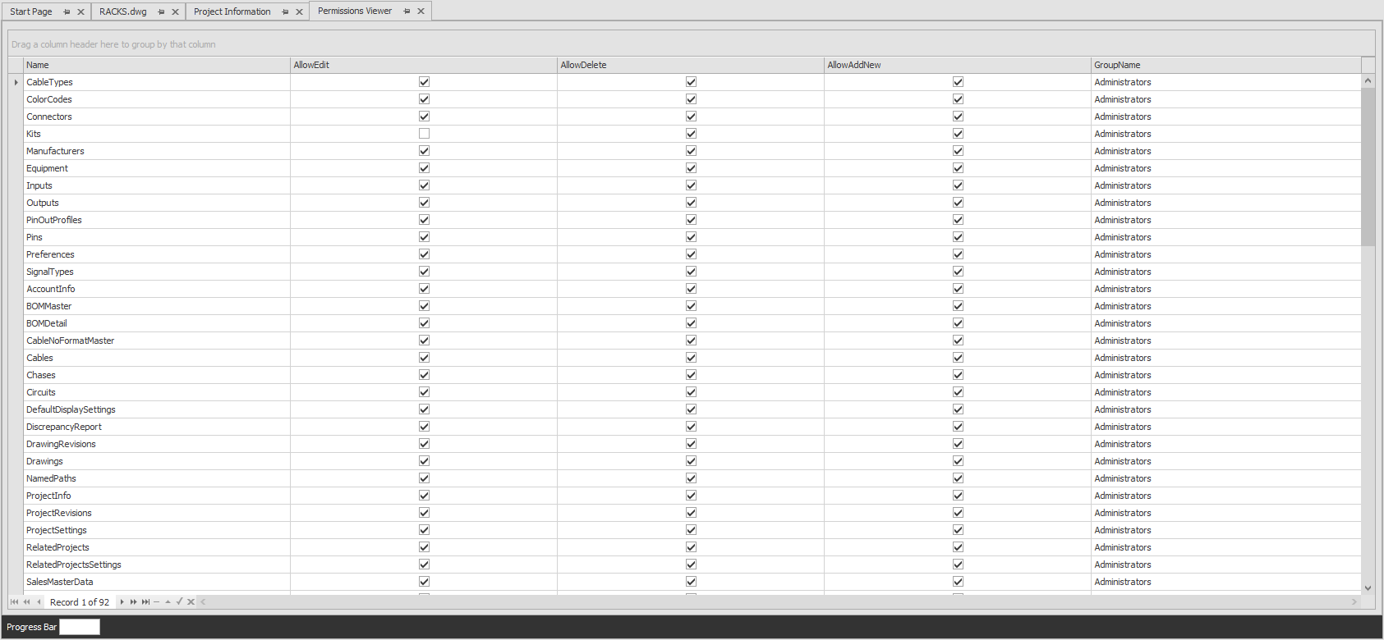The width and height of the screenshot is (1384, 640).
Task: Pin the Start Page tab
Action: (x=67, y=11)
